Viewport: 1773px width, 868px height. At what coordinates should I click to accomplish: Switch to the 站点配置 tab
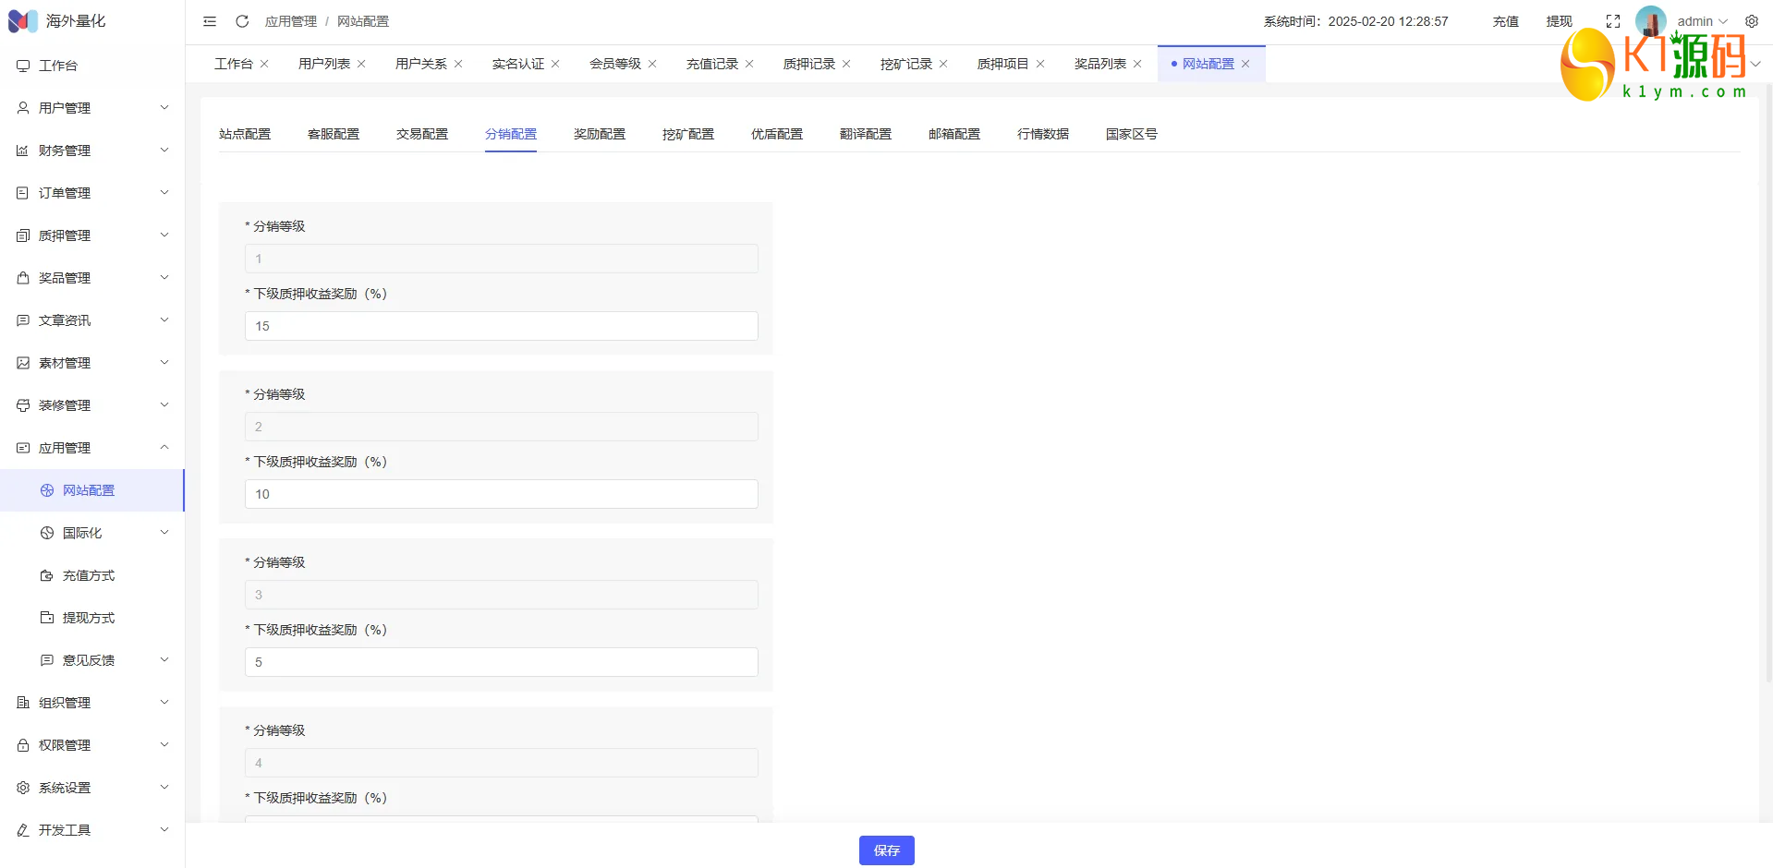tap(245, 134)
